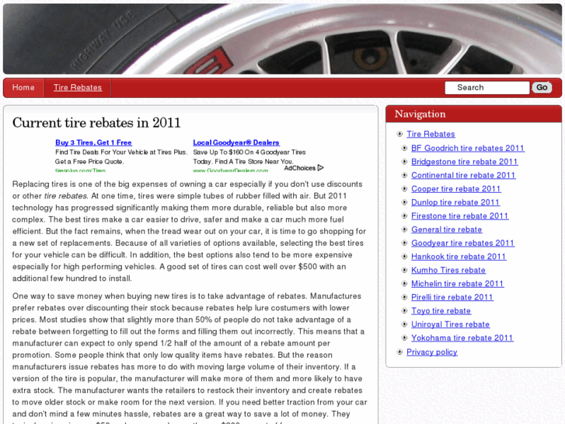Click the bullet icon beside Bridgestone tire rebate
Image resolution: width=565 pixels, height=424 pixels.
point(404,162)
